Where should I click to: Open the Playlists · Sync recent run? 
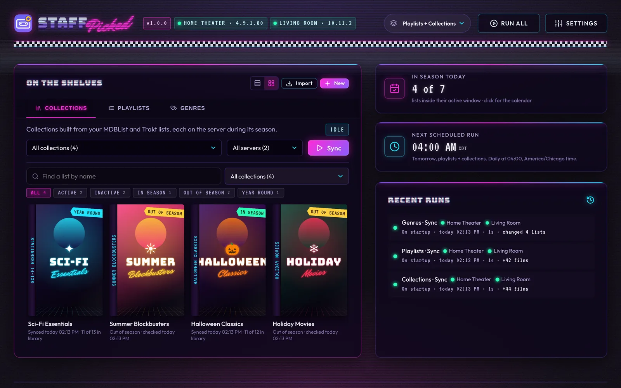tap(491, 256)
